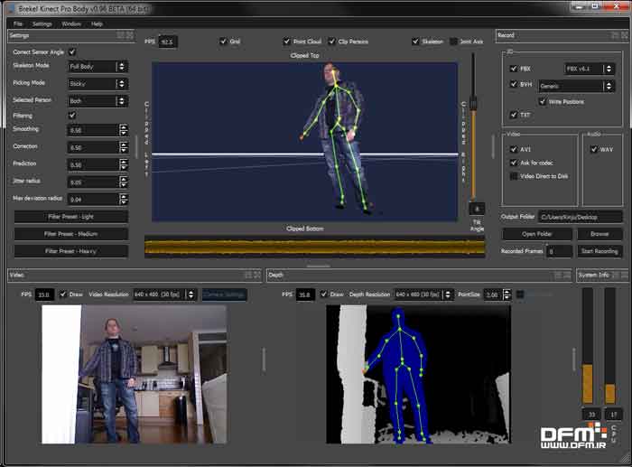Click the Jitter radius value field
632x467 pixels.
(x=93, y=182)
